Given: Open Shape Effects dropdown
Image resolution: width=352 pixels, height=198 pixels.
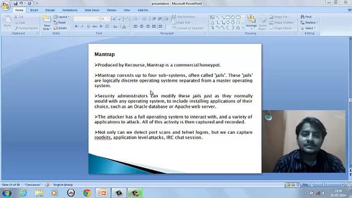Looking at the screenshot, I should 282,28.
